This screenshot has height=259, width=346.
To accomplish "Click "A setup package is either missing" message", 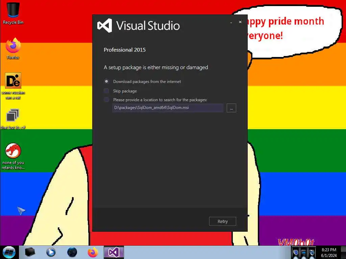I will tap(156, 67).
